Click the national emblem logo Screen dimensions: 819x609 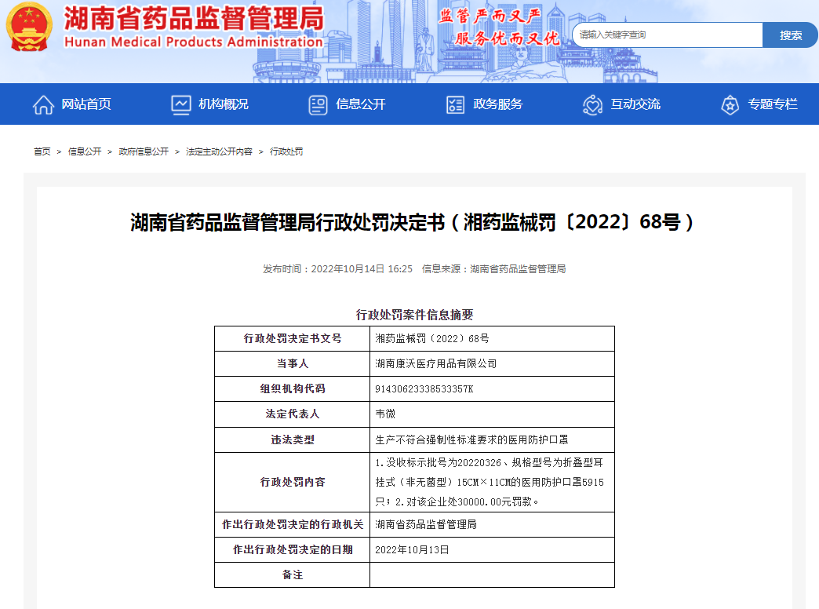[x=29, y=27]
